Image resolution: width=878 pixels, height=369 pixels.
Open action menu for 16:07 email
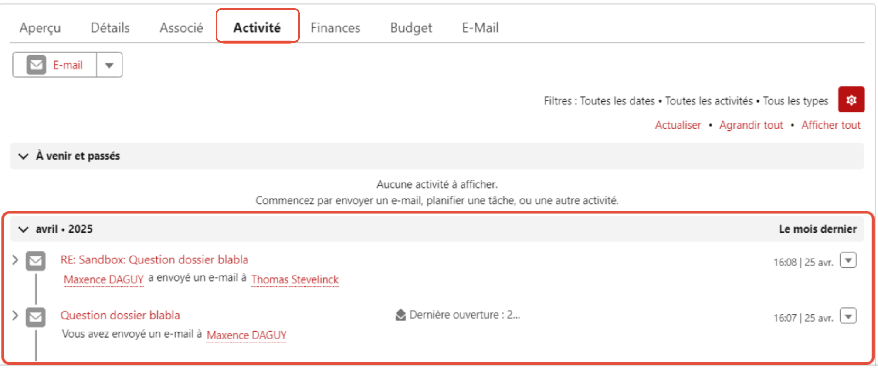tap(848, 316)
